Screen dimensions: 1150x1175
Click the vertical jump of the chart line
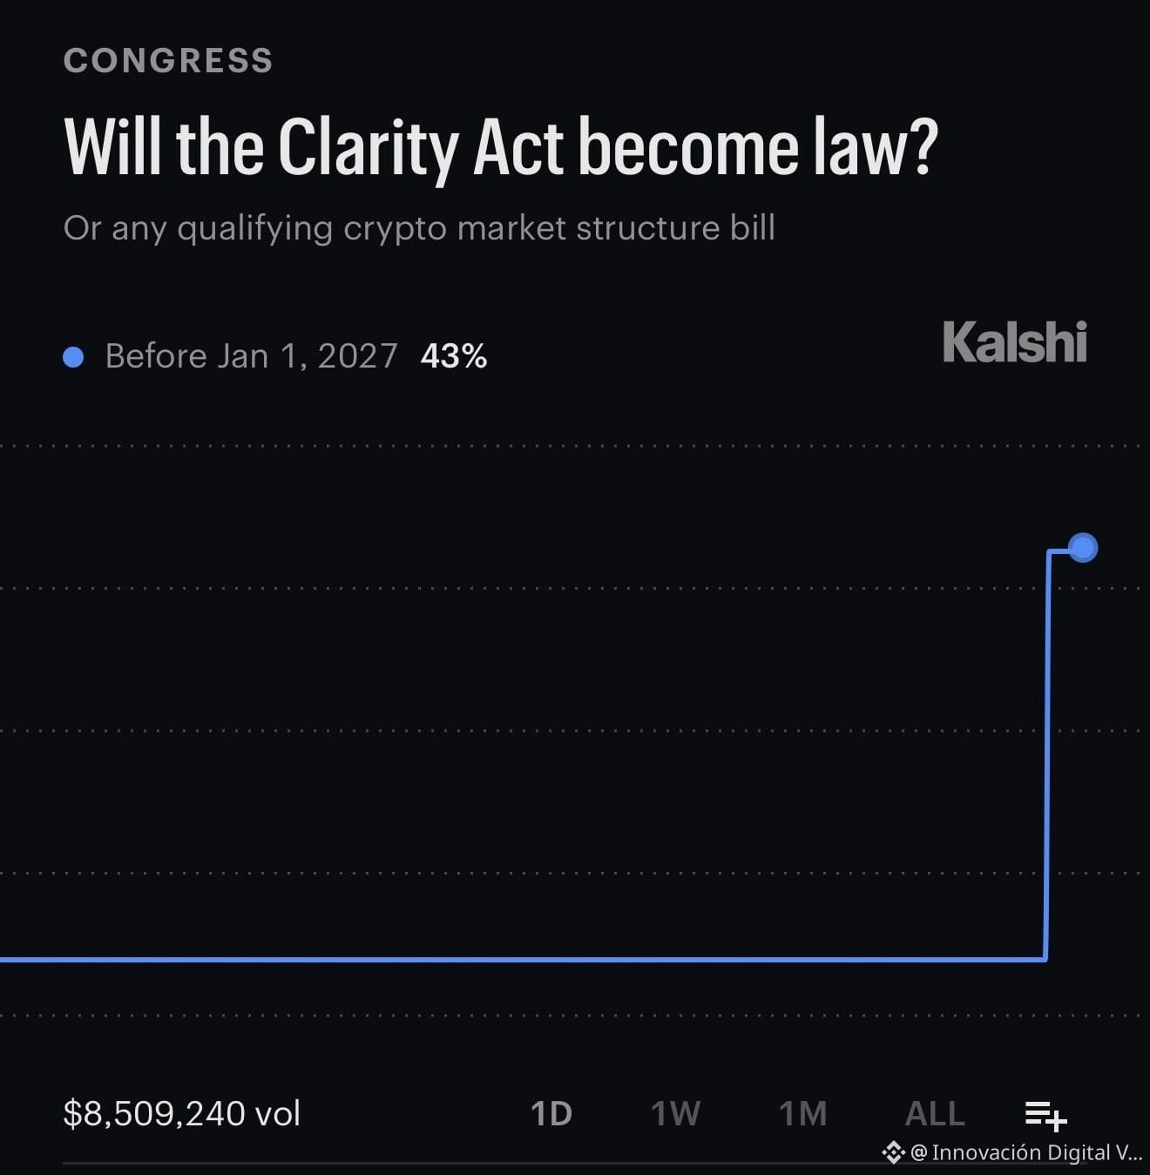(x=1047, y=754)
